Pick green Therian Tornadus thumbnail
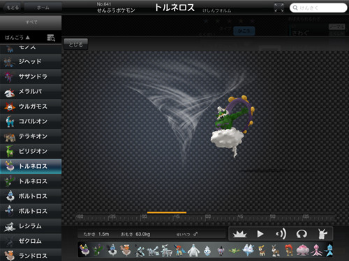This screenshot has width=349, height=261. click(98, 250)
